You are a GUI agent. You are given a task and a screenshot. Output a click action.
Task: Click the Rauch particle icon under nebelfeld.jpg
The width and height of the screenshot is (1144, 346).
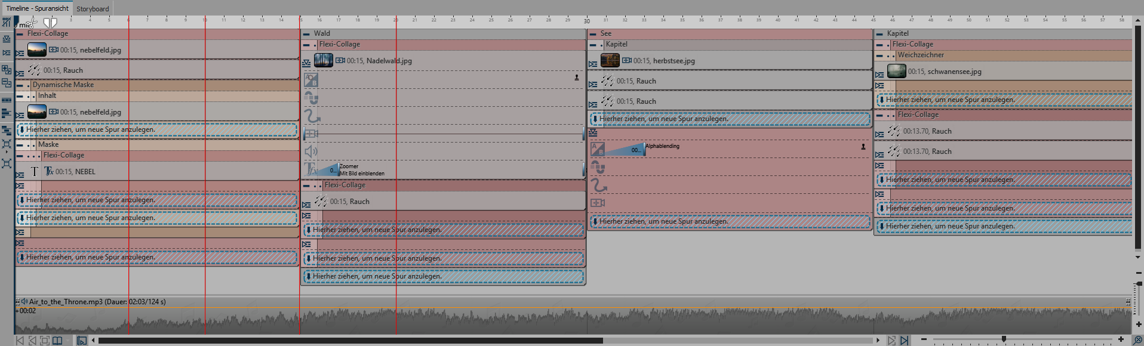click(34, 70)
